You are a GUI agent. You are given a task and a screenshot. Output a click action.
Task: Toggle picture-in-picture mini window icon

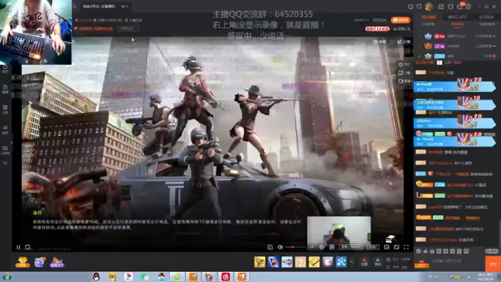tap(386, 247)
